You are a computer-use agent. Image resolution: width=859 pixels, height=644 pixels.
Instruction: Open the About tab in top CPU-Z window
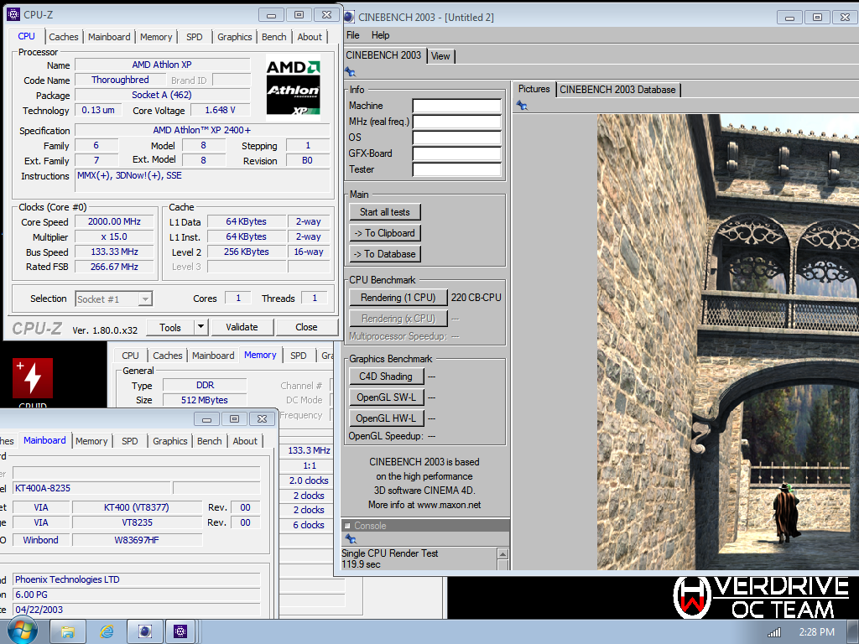coord(310,37)
